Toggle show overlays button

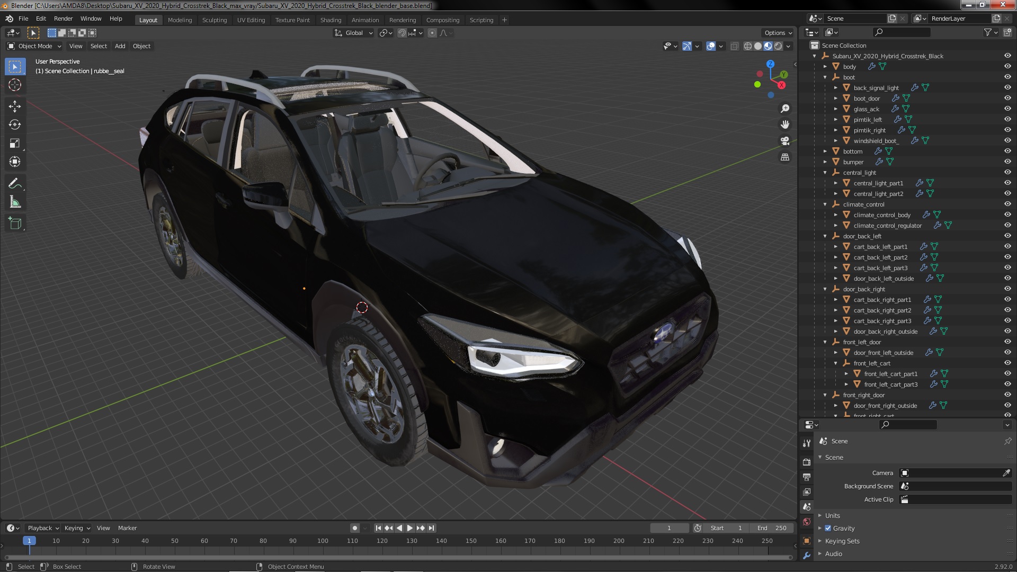(x=711, y=46)
